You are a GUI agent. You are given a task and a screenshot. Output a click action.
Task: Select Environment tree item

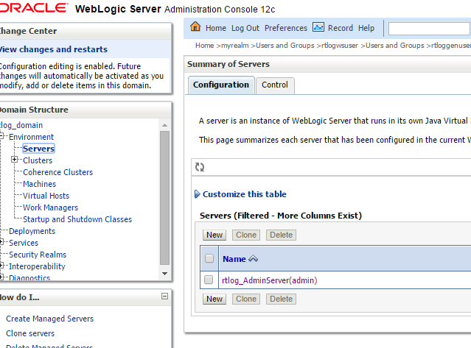[31, 137]
